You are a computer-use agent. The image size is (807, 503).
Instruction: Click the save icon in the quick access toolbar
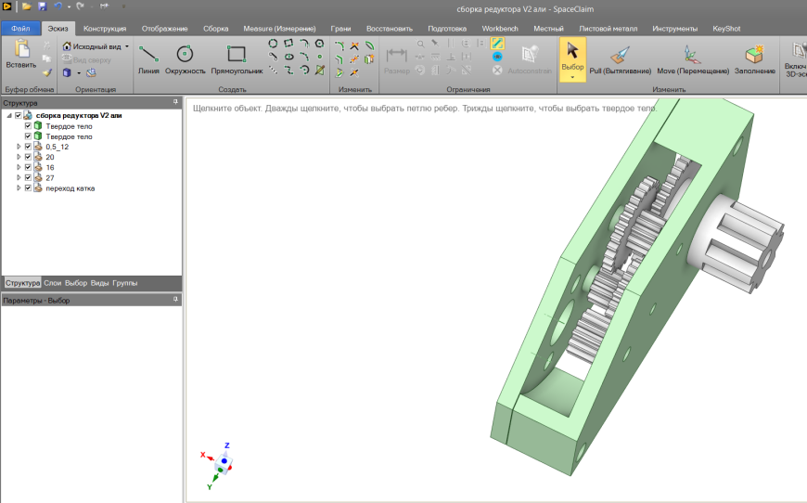(x=42, y=6)
